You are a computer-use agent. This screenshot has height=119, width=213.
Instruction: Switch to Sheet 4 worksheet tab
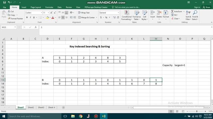point(52,107)
